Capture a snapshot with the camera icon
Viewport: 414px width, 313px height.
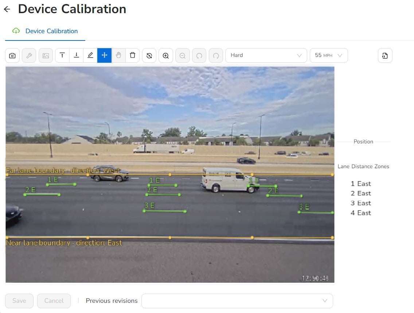point(12,55)
